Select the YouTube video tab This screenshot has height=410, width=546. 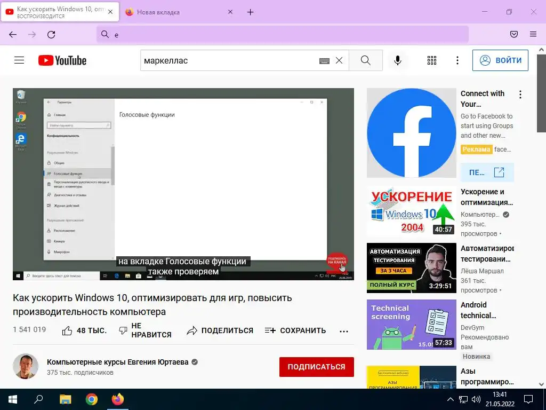(60, 12)
